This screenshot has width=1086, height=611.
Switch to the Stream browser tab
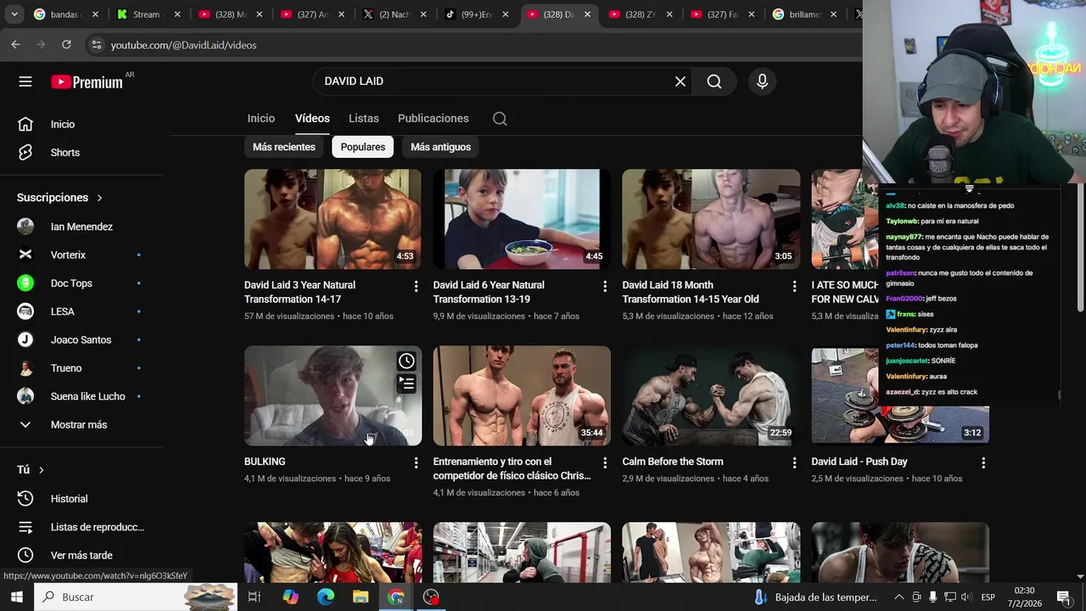pyautogui.click(x=147, y=14)
